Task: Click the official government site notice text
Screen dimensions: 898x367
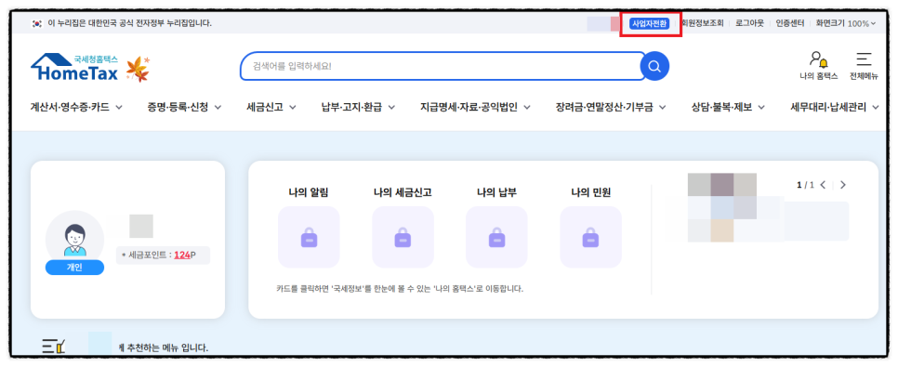Action: [129, 23]
